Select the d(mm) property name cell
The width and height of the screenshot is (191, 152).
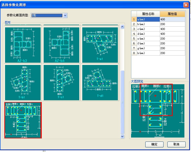pos(148,34)
